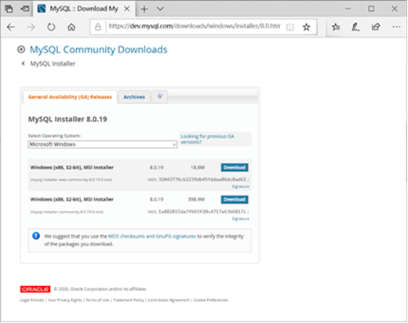Click the address bar URL field
408x323 pixels.
pos(195,26)
